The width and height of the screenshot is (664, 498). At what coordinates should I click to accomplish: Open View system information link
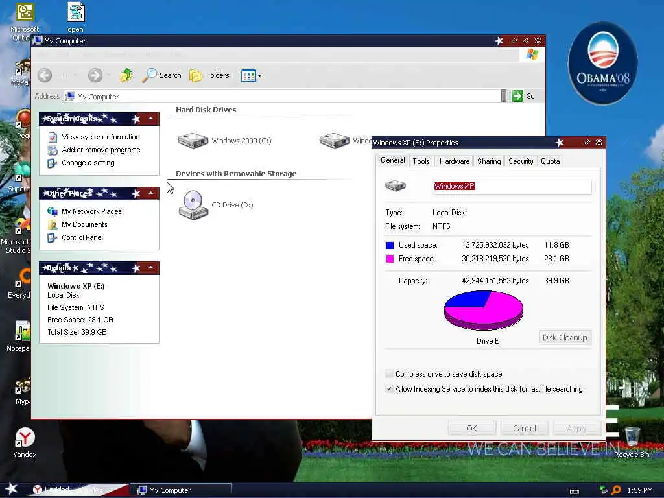(x=101, y=137)
